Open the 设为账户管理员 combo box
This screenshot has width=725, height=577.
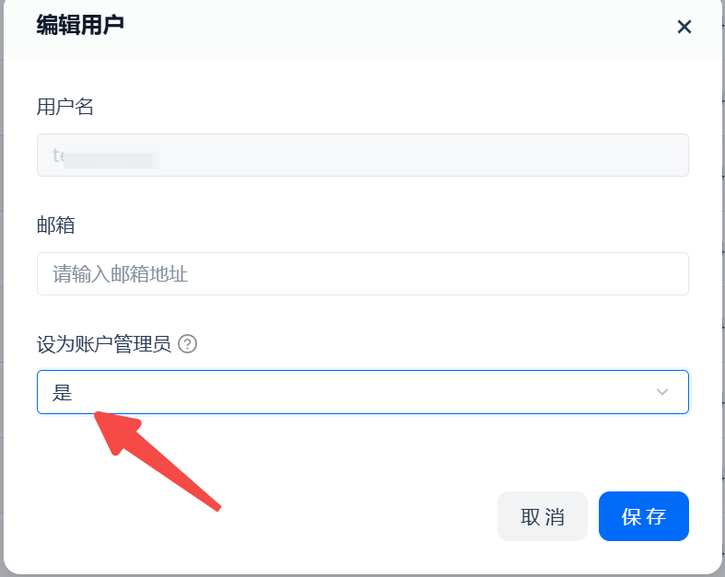[362, 392]
